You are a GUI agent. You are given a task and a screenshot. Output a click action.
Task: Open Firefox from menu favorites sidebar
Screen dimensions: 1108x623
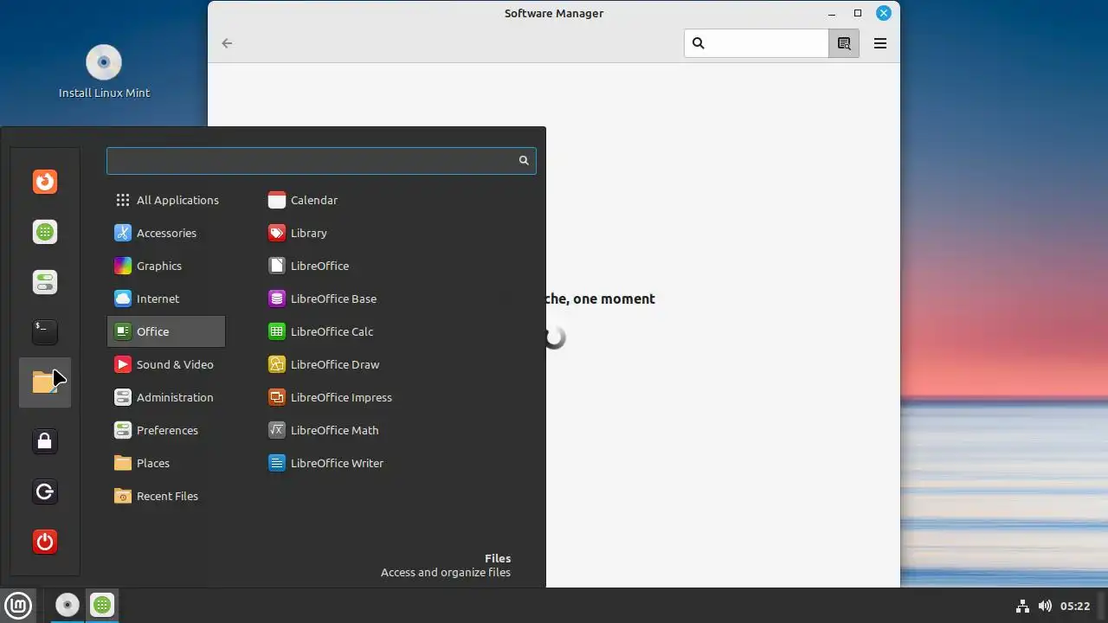click(45, 182)
